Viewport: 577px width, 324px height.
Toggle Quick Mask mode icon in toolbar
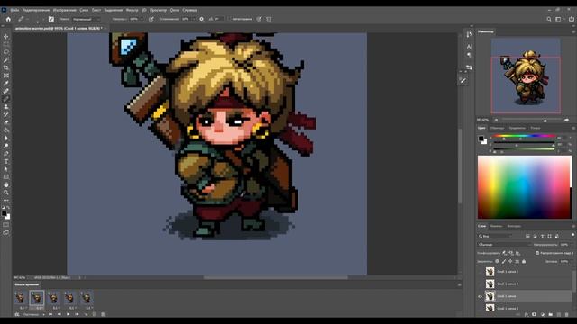click(x=6, y=225)
